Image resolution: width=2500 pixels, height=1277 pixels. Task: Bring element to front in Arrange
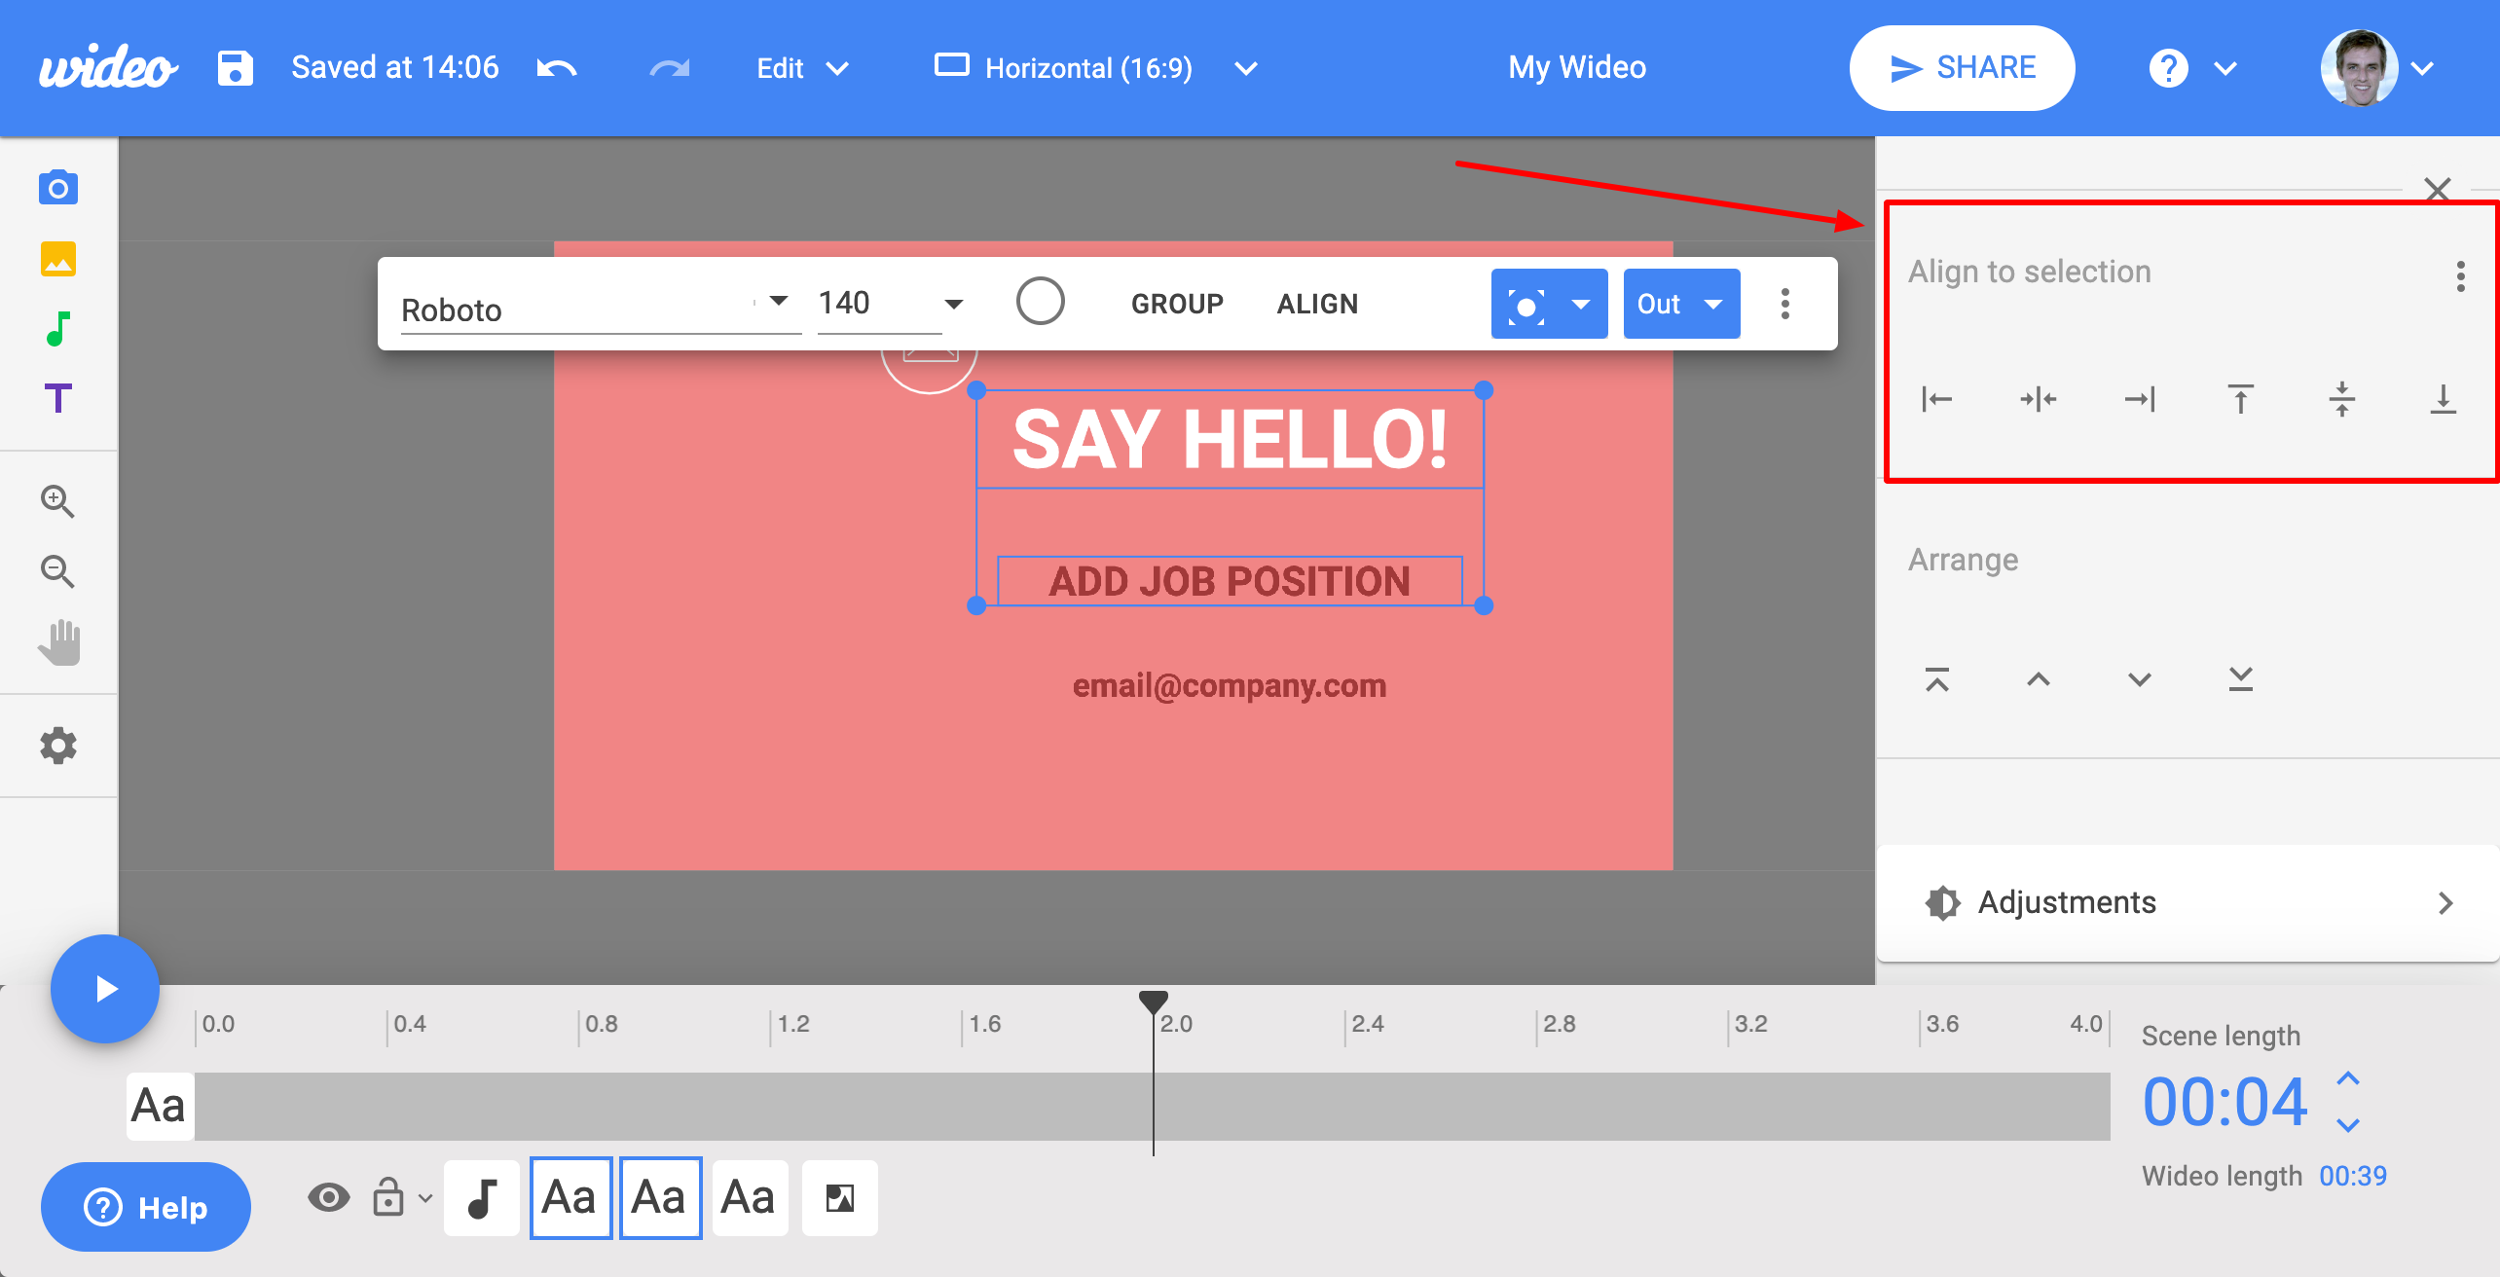click(1936, 679)
